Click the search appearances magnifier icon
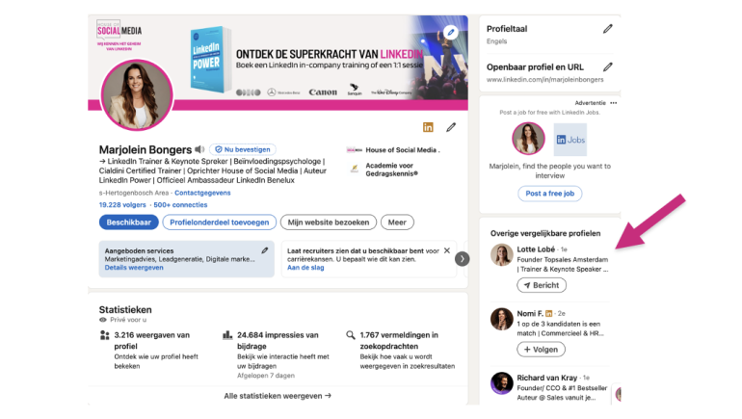 [350, 335]
